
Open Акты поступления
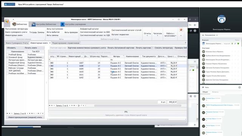click(55, 29)
